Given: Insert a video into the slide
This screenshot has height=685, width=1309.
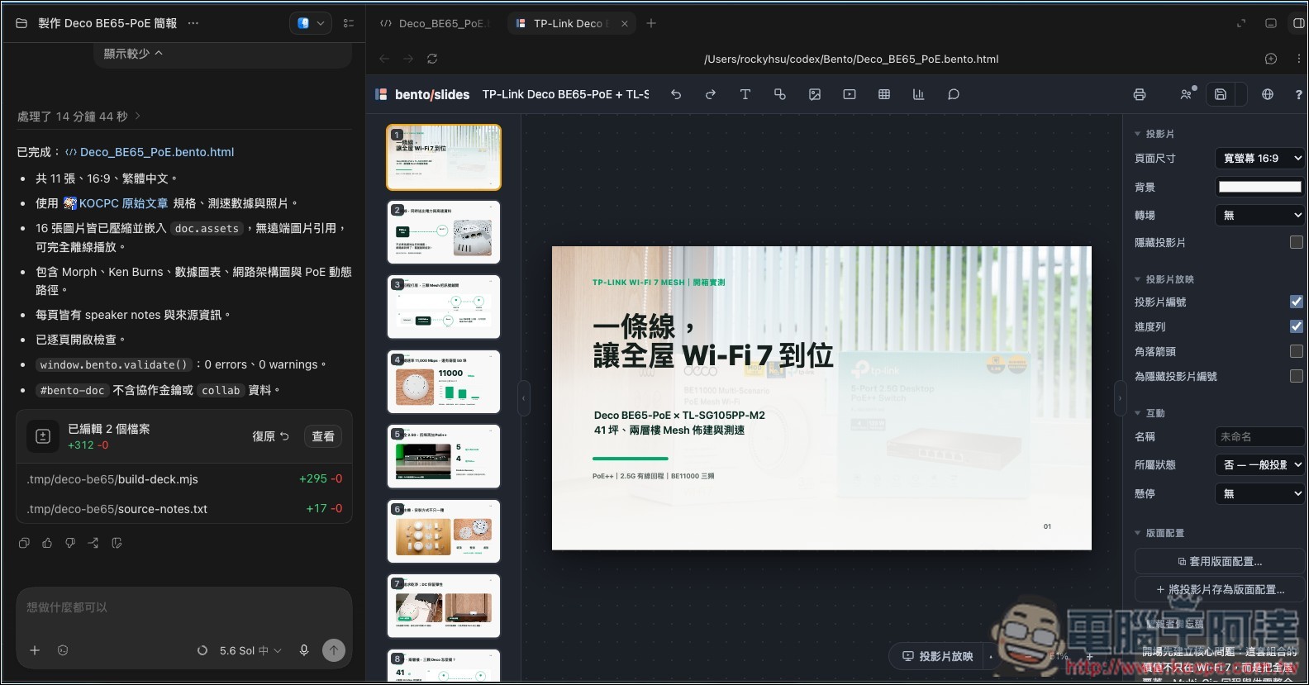Looking at the screenshot, I should point(850,94).
